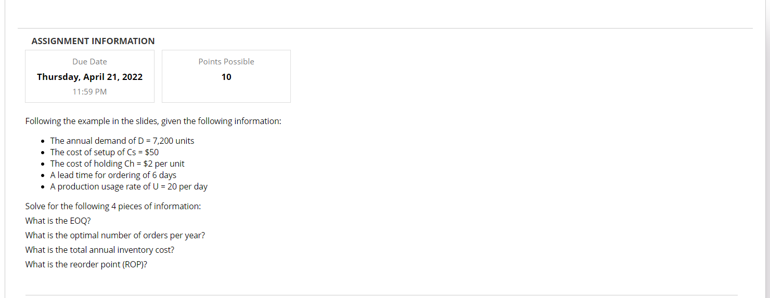Click the annual demand D = 7,200 units bullet
This screenshot has width=770, height=298.
(122, 141)
